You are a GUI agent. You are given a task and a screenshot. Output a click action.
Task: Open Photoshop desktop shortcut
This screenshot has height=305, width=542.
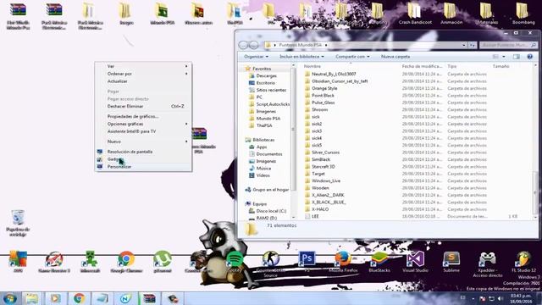pyautogui.click(x=307, y=262)
